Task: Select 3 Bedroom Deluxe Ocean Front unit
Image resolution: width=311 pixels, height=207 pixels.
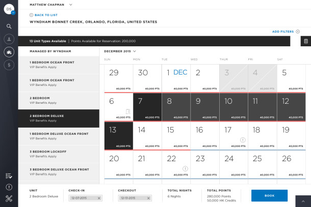Action: tap(59, 172)
